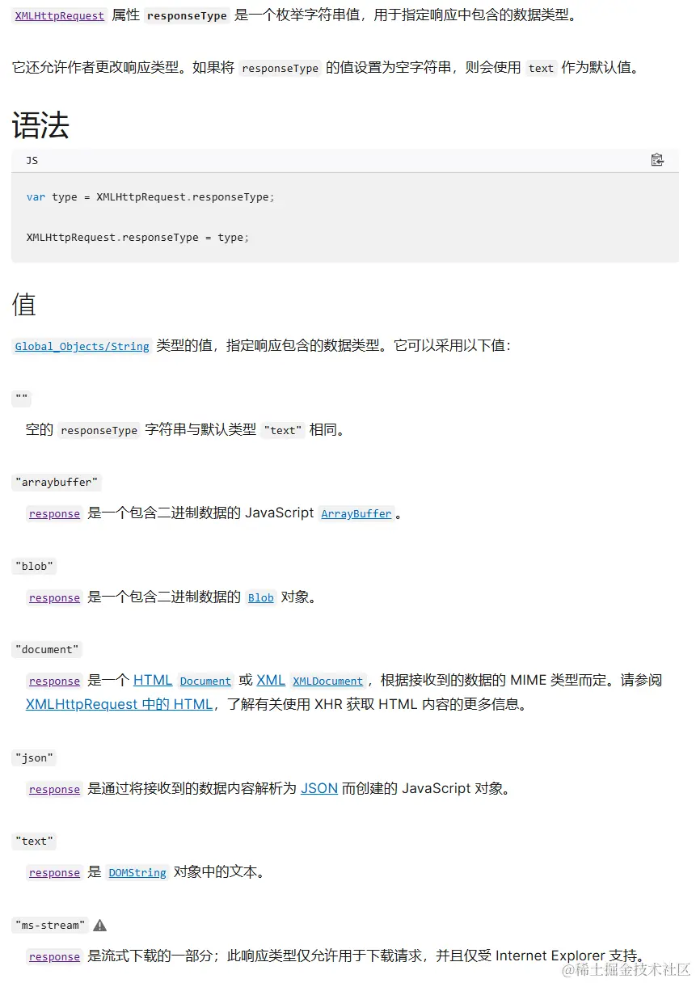Click the HTML link under "document"
The image size is (696, 983).
(153, 680)
